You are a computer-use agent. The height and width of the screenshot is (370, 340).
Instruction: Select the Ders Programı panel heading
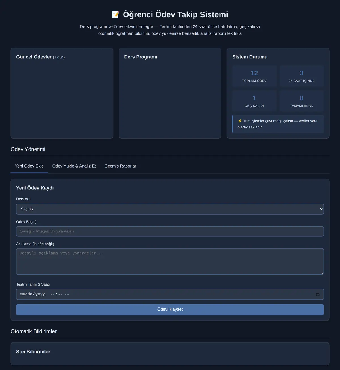point(141,57)
